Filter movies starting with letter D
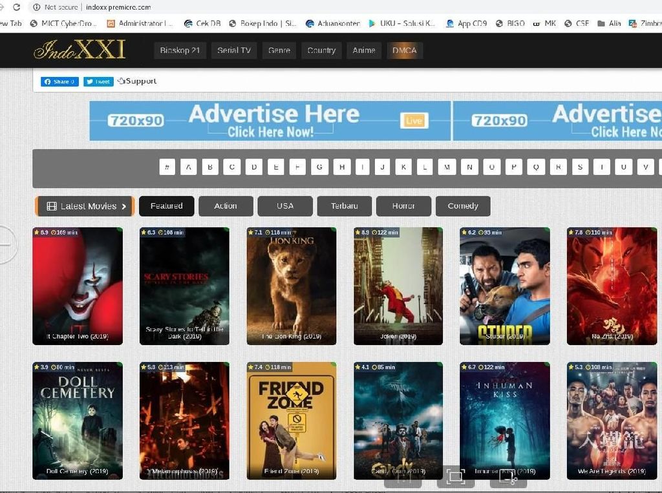 [x=253, y=167]
